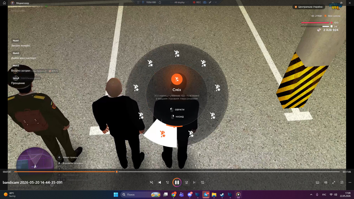Screen dimensions: 354x199
Task: Click the Дайте ваш паспорт quick phrase
Action: tap(24, 58)
